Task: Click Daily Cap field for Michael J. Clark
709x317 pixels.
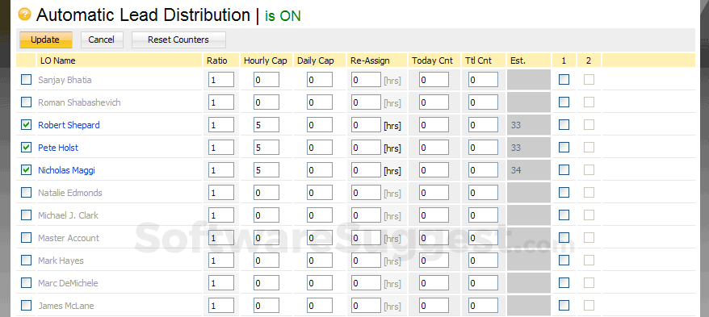Action: pyautogui.click(x=320, y=215)
